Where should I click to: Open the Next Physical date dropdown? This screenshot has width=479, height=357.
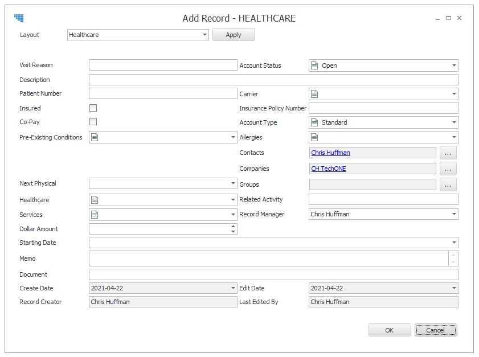[233, 183]
